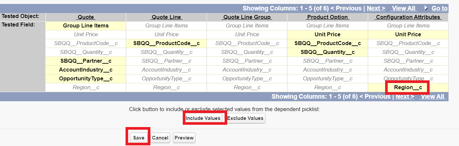Select SBQQ__ProductCode__c under Quote Line
459x146 pixels.
pyautogui.click(x=166, y=43)
